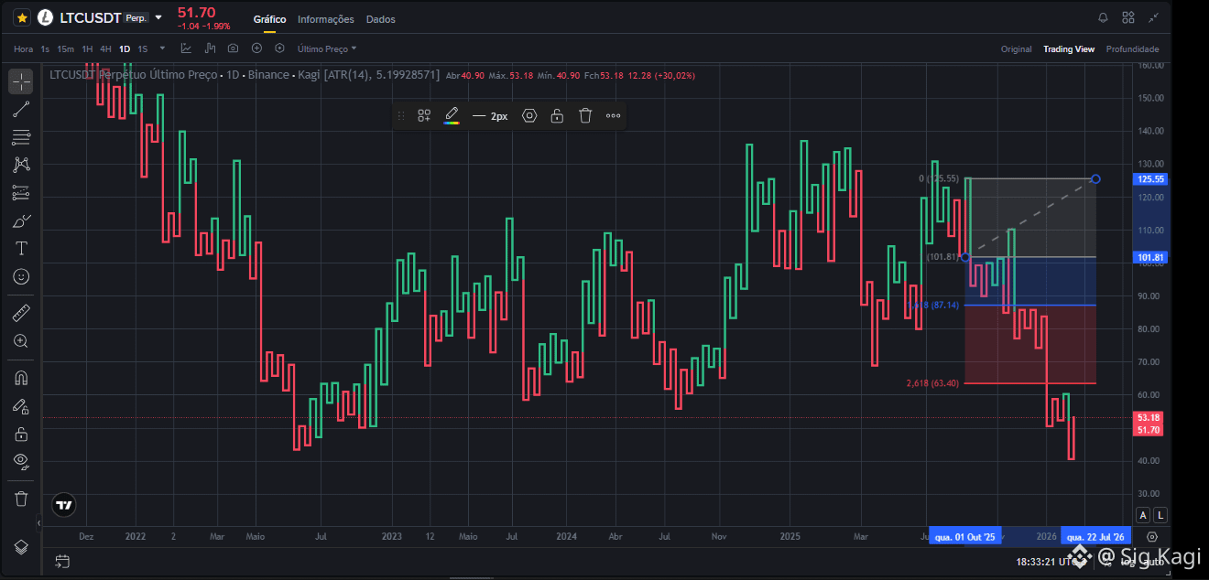
Task: Select the Text tool
Action: (x=21, y=248)
